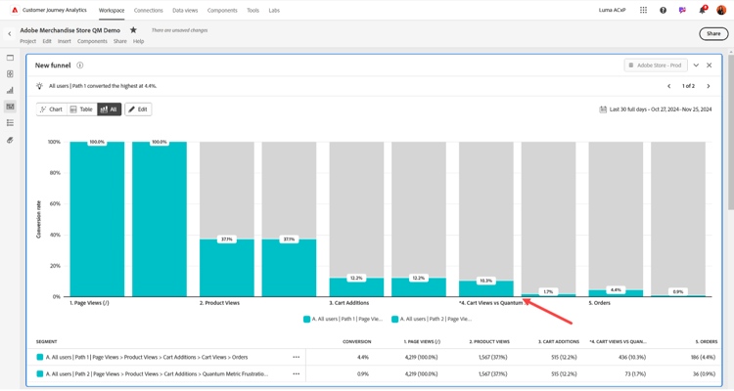Click the New funnel info icon
The width and height of the screenshot is (734, 391).
tap(80, 65)
